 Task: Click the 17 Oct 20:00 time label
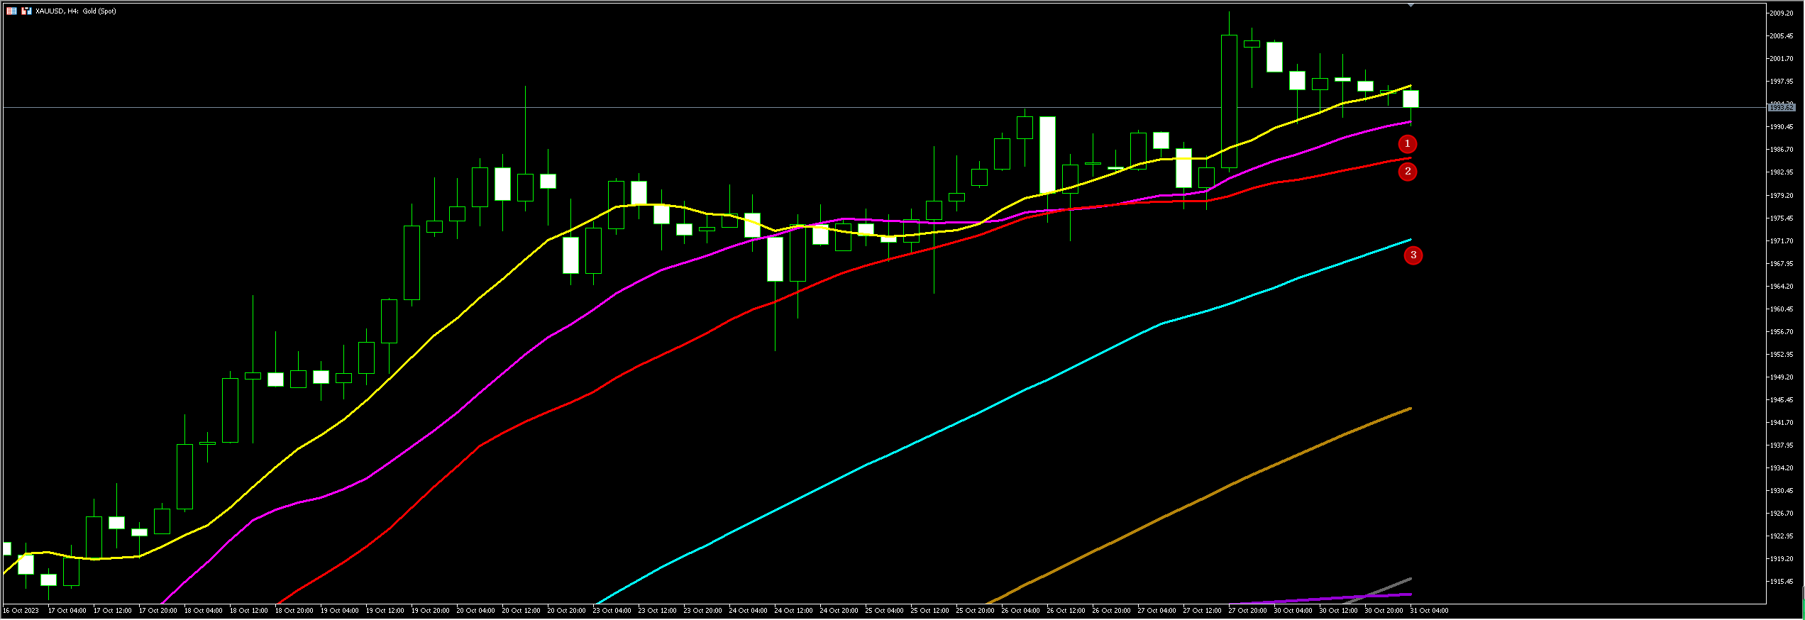click(158, 611)
